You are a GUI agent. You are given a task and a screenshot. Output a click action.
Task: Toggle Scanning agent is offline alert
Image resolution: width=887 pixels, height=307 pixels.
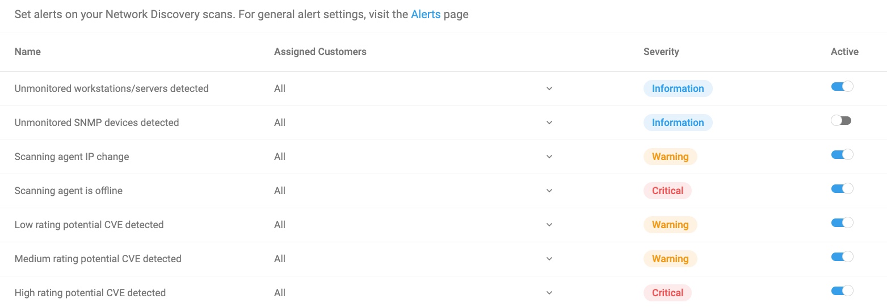[842, 189]
